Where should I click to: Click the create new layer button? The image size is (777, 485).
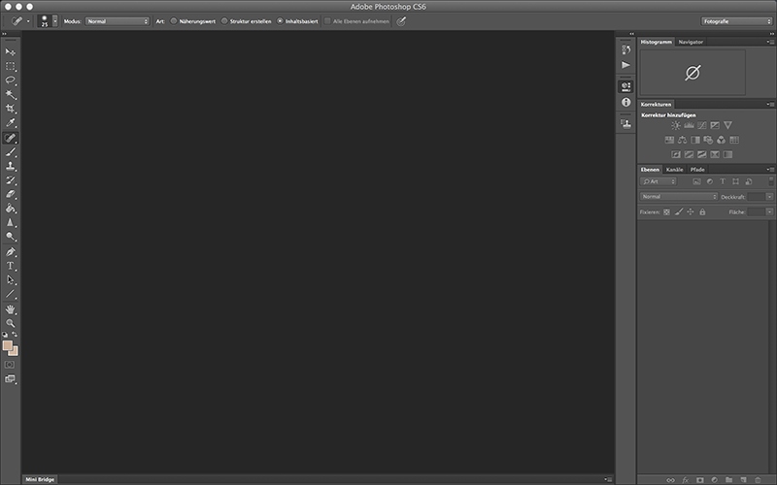coord(743,480)
